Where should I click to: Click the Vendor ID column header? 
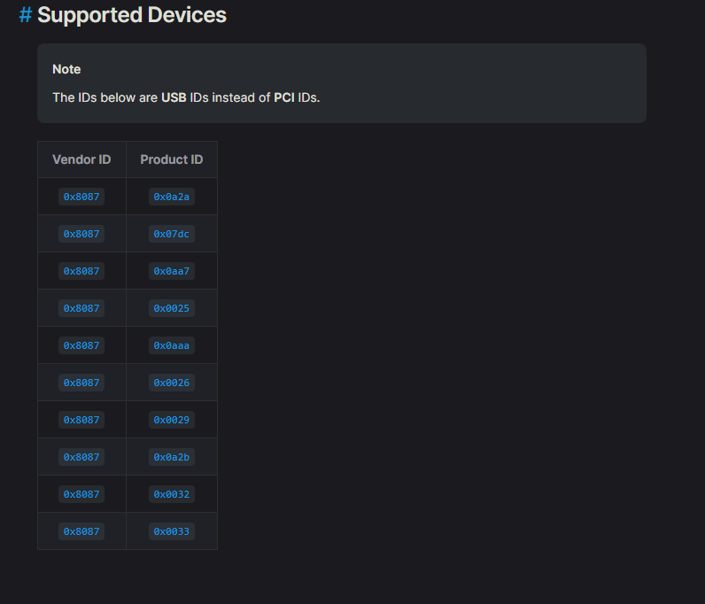click(x=81, y=159)
